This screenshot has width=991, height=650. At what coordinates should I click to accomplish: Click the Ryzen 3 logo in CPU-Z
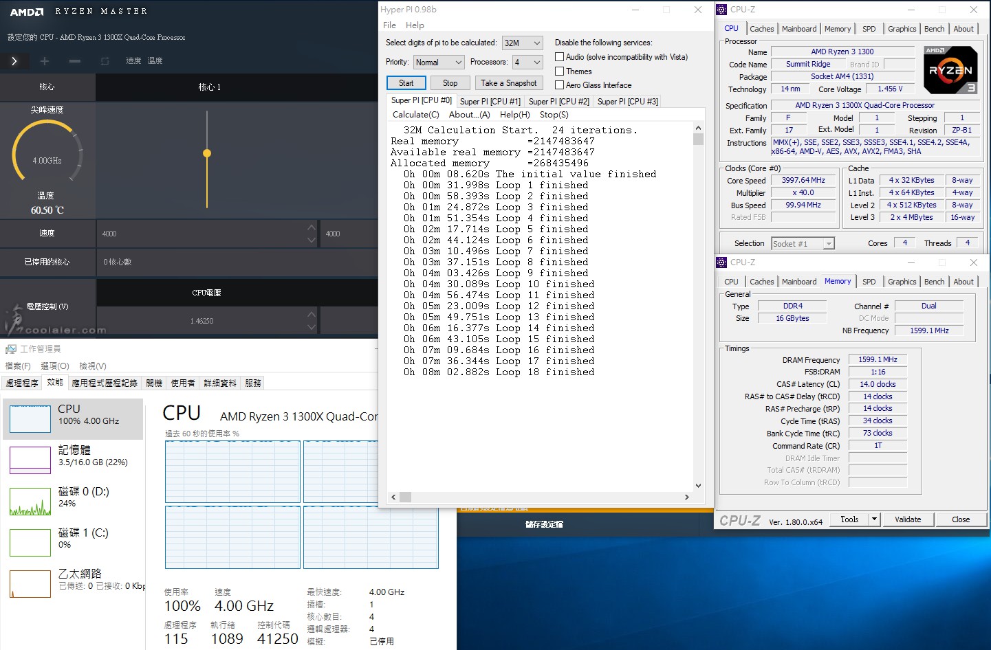point(950,69)
